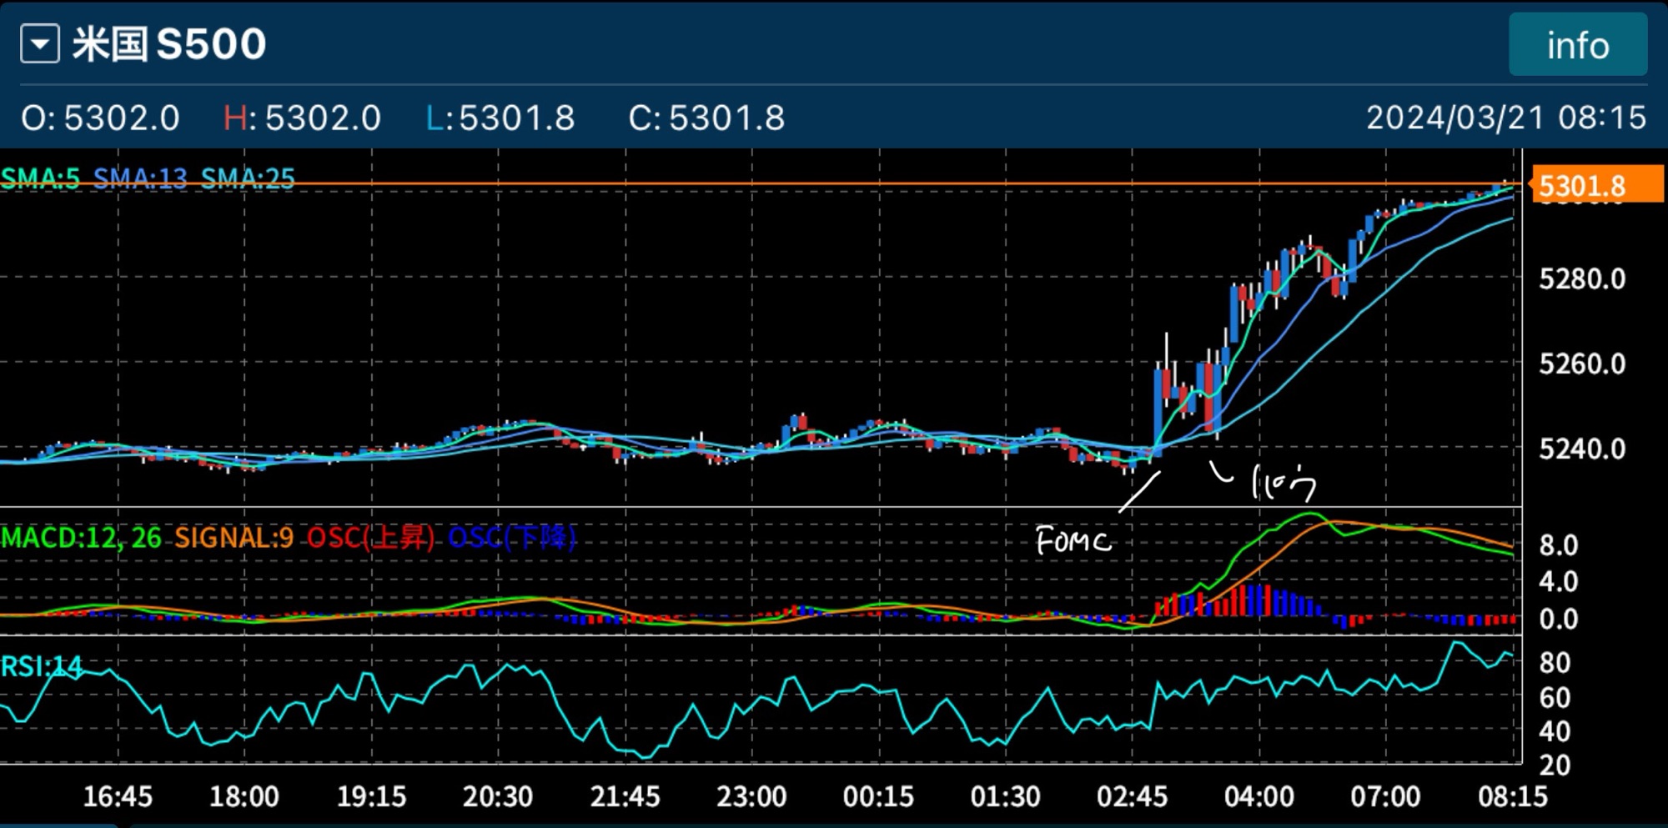This screenshot has height=828, width=1668.
Task: Click the orange 5301.8 current price tag
Action: coord(1595,185)
